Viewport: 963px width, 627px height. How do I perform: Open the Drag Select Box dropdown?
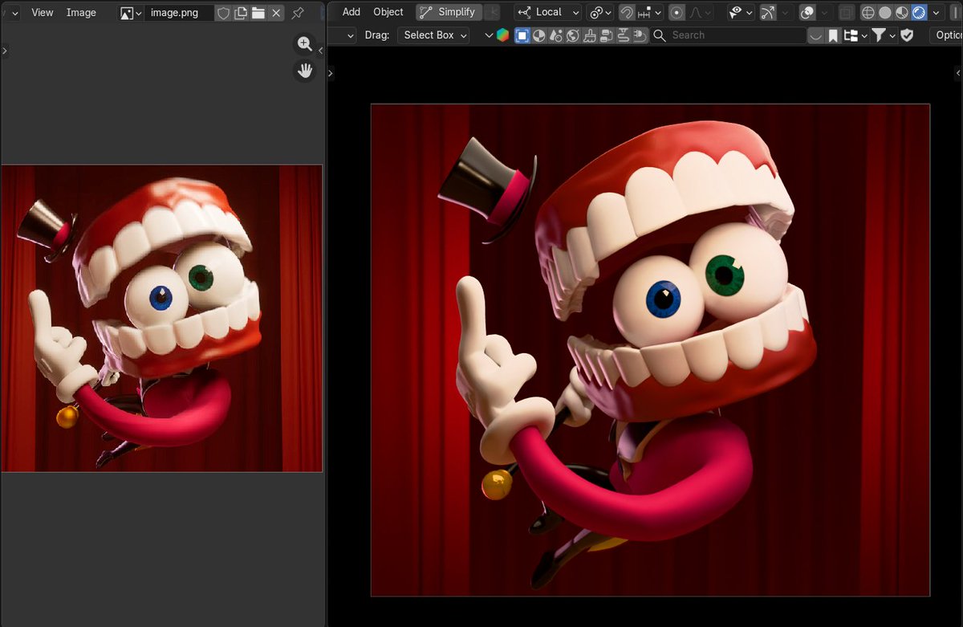(x=433, y=35)
